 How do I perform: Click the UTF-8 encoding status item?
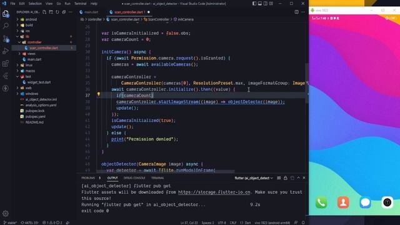pyautogui.click(x=222, y=222)
